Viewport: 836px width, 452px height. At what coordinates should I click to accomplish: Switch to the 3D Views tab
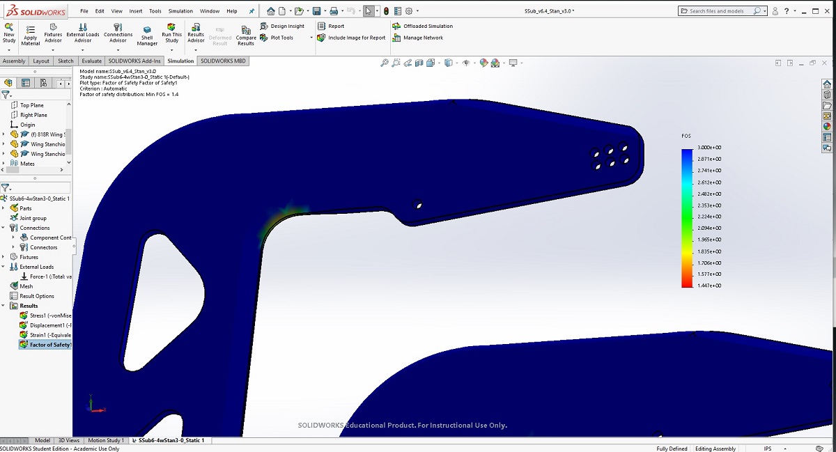pos(68,440)
